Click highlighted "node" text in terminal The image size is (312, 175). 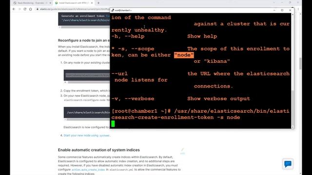click(184, 55)
